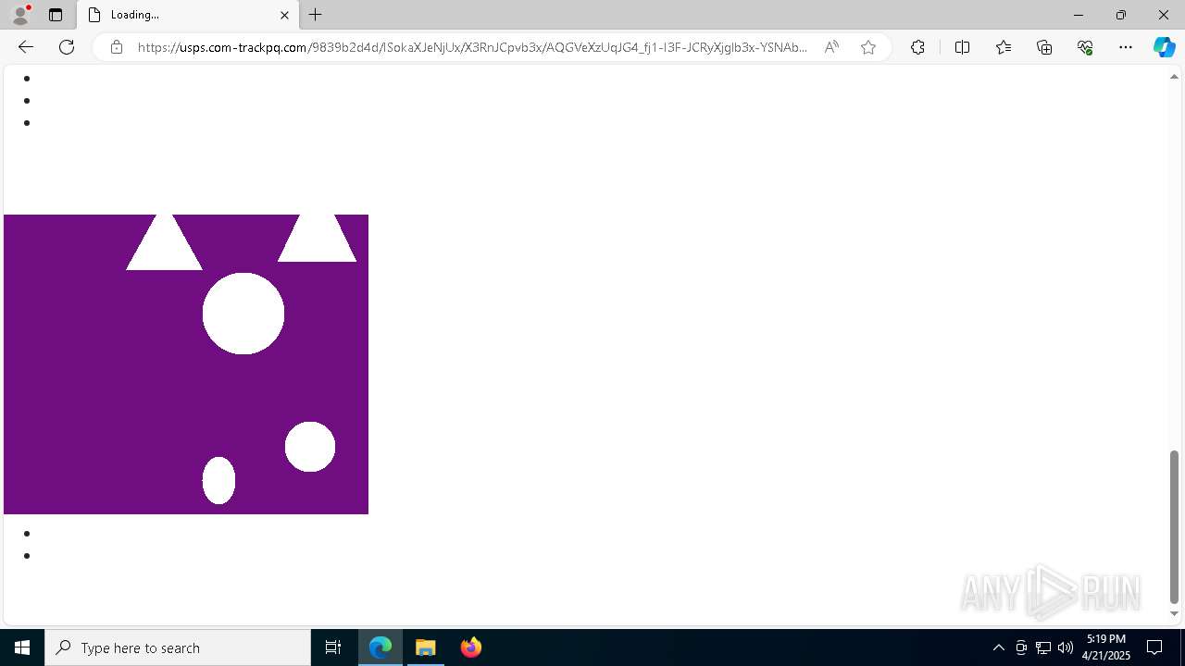Open the Extensions puzzle icon
Image resolution: width=1185 pixels, height=666 pixels.
tap(917, 47)
